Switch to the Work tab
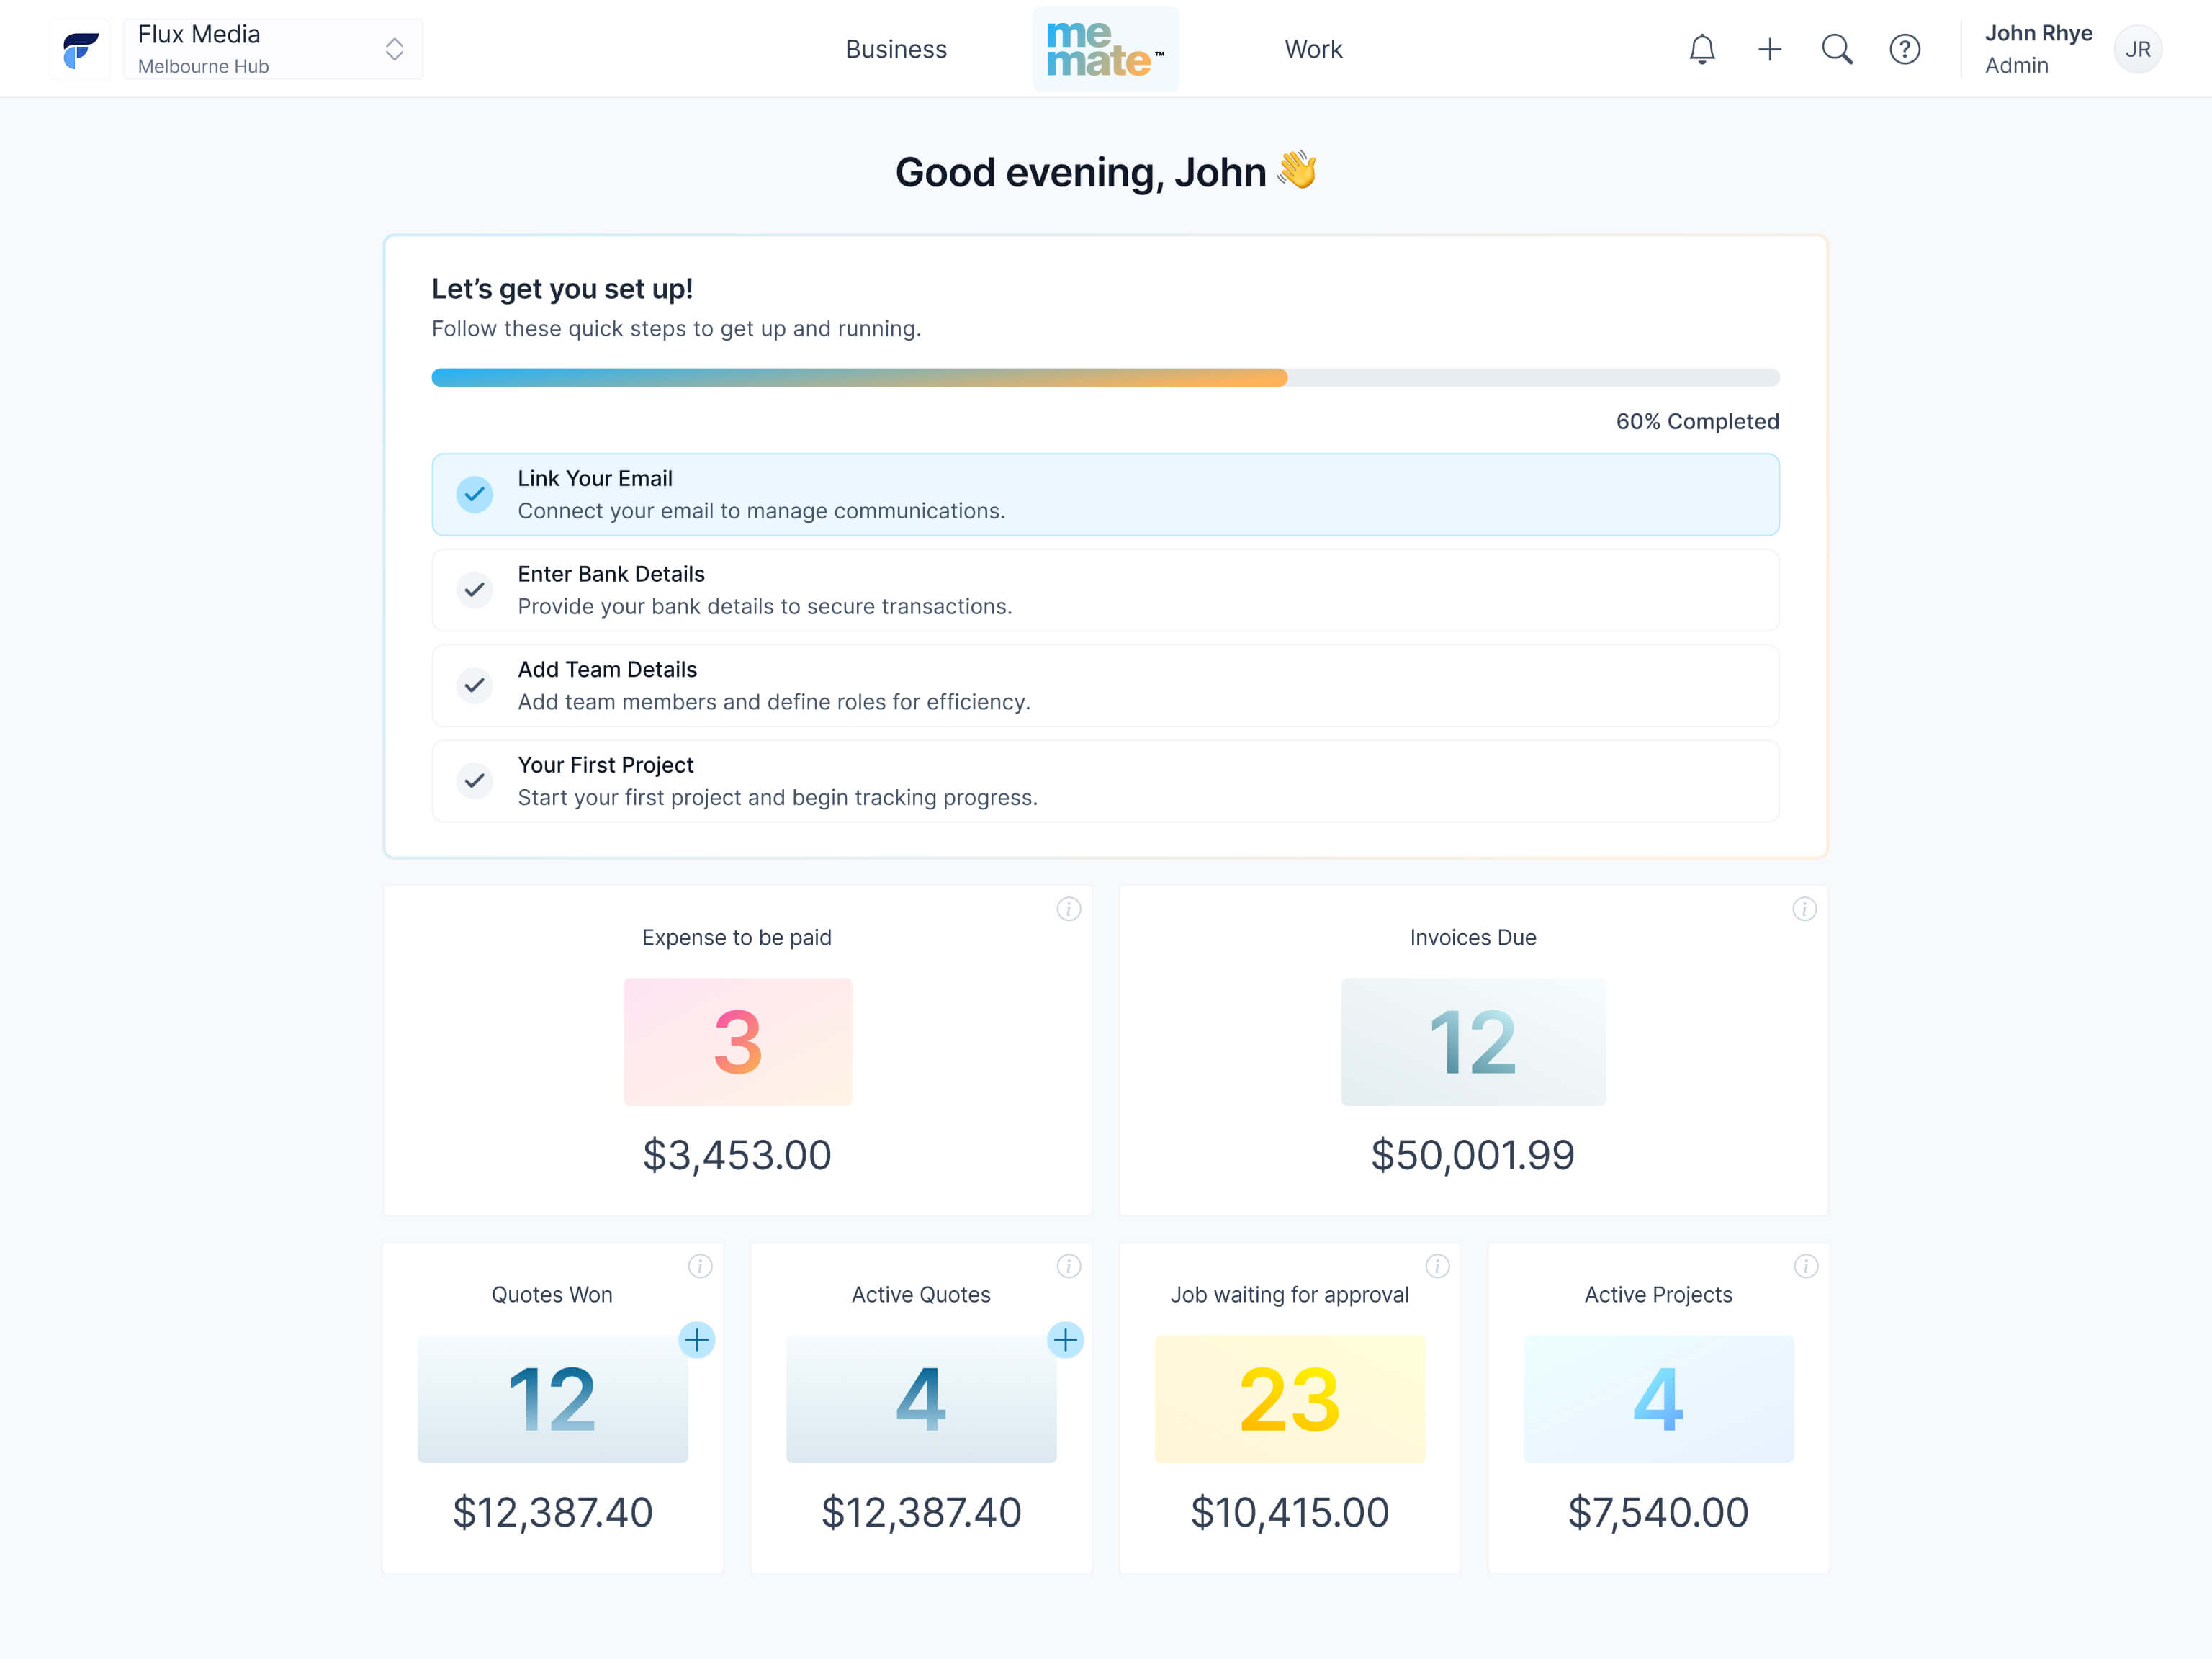2212x1659 pixels. [1313, 49]
